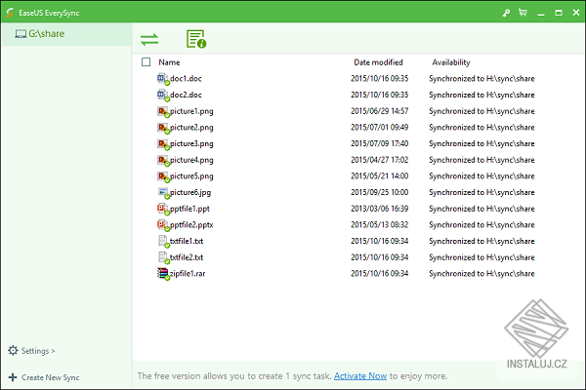Select the pptfile2.pptx file name

point(191,225)
